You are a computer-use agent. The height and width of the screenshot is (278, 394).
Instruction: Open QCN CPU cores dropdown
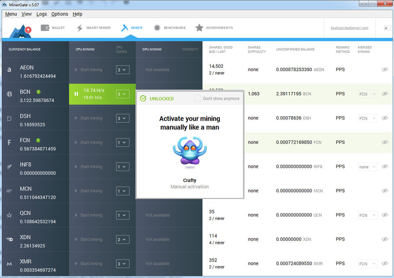click(x=123, y=215)
